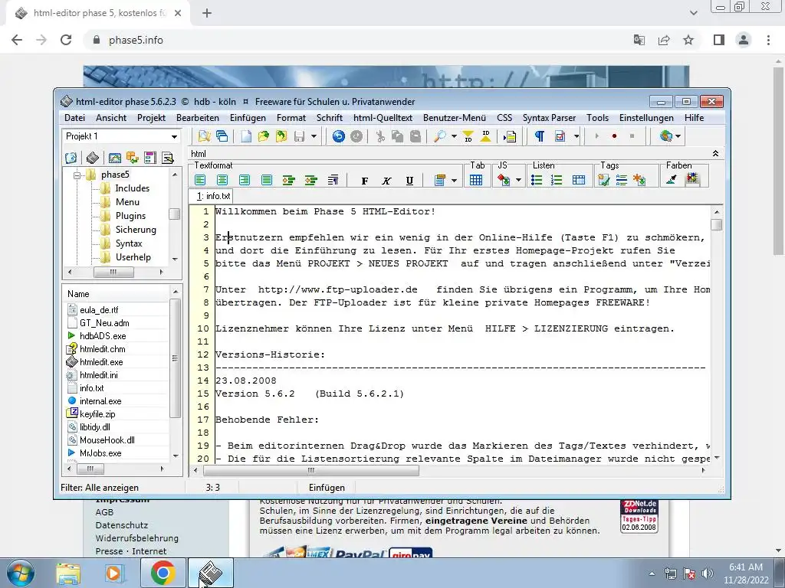This screenshot has height=588, width=785.
Task: Click the checkbox form icon in toolbar
Action: [560, 136]
